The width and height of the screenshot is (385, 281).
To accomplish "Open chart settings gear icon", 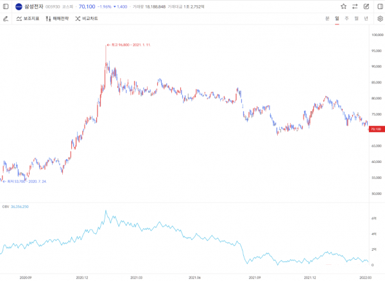I will coord(380,19).
